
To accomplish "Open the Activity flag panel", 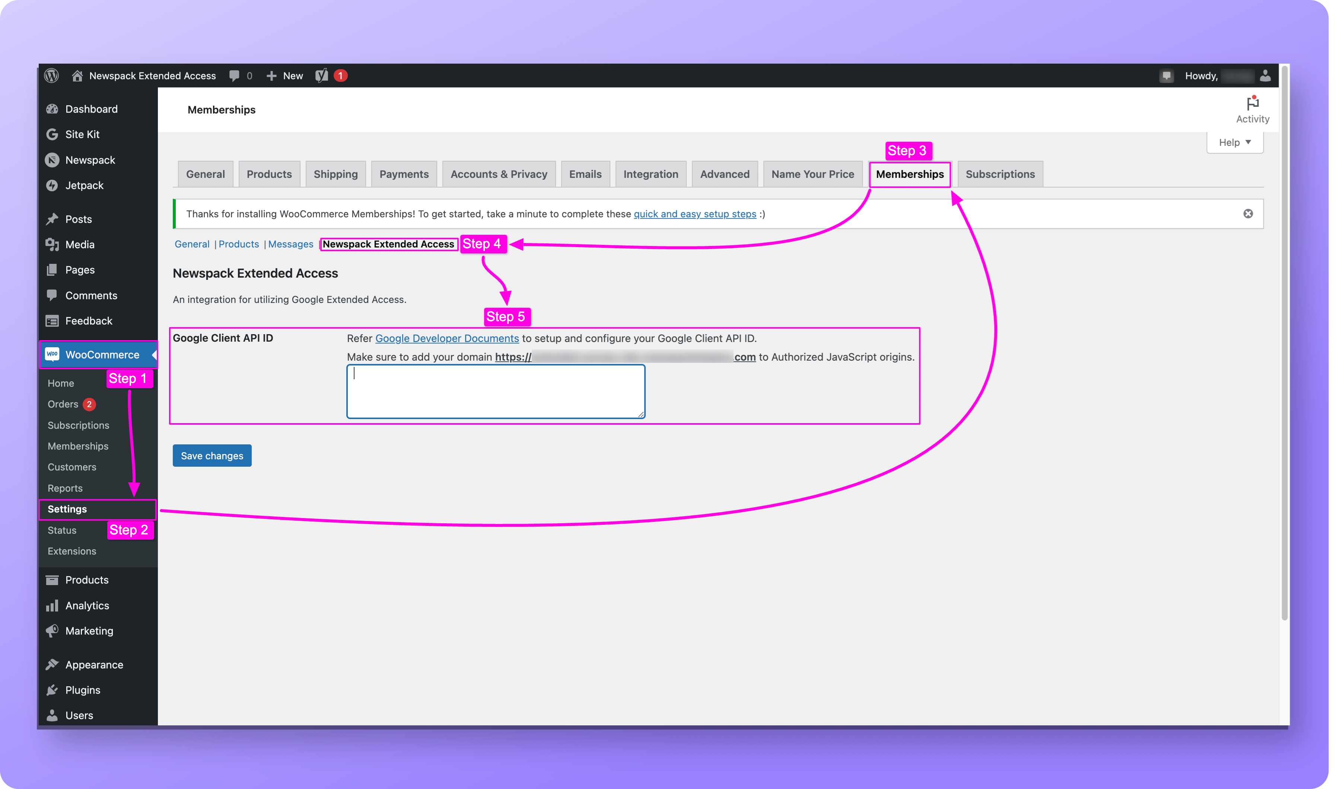I will point(1252,109).
